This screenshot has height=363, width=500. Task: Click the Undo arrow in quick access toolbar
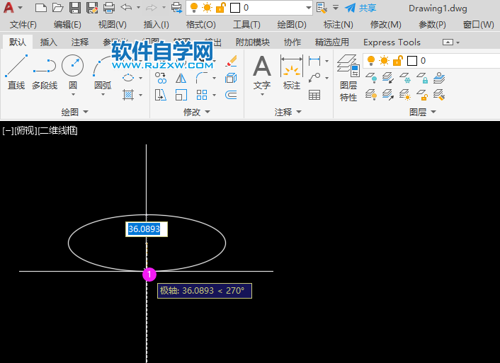pos(126,8)
